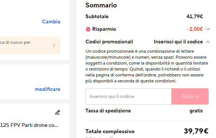Click the Sommario heading
The height and width of the screenshot is (138, 216).
point(101,5)
